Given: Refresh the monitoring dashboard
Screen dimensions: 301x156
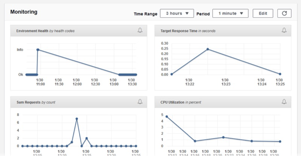Looking at the screenshot, I should [284, 13].
